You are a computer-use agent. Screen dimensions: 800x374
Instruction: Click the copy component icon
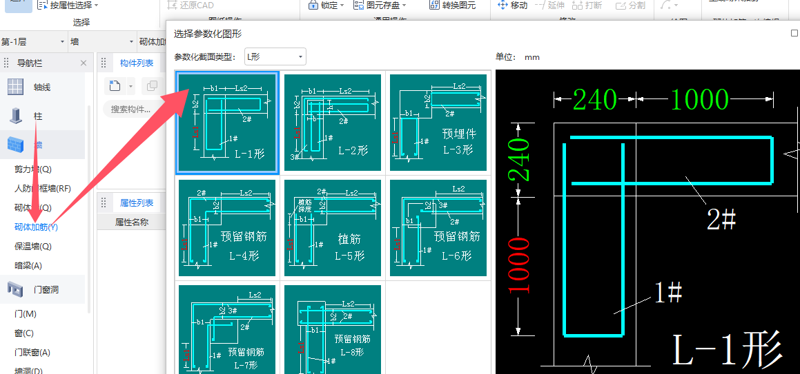pos(152,86)
